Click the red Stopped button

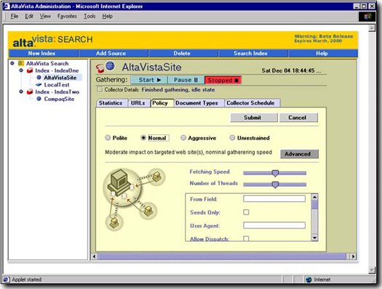223,80
